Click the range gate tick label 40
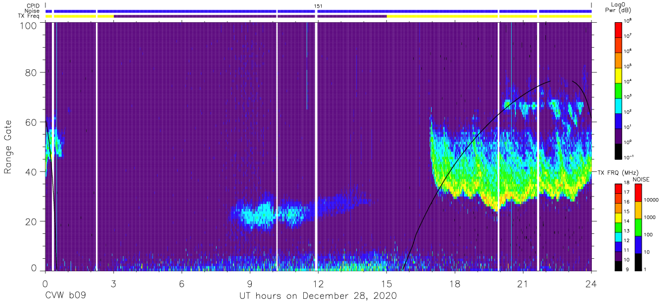 31,172
